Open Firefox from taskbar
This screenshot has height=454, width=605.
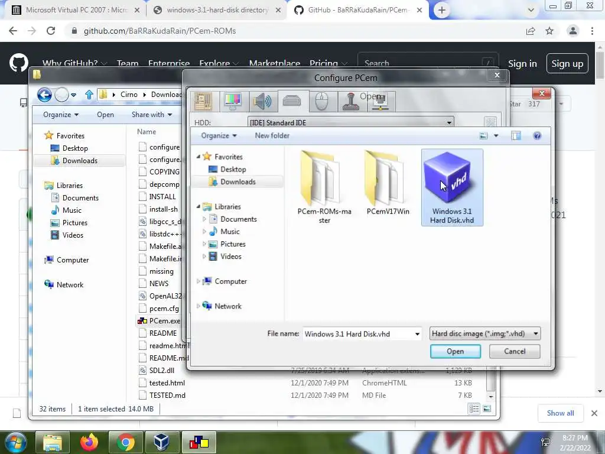(89, 442)
